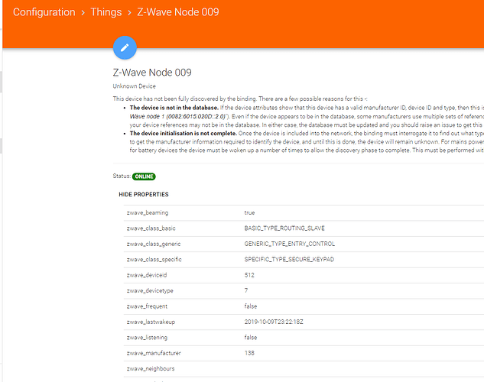The width and height of the screenshot is (484, 382).
Task: Select the zwave_lastwakeup property name
Action: click(151, 322)
